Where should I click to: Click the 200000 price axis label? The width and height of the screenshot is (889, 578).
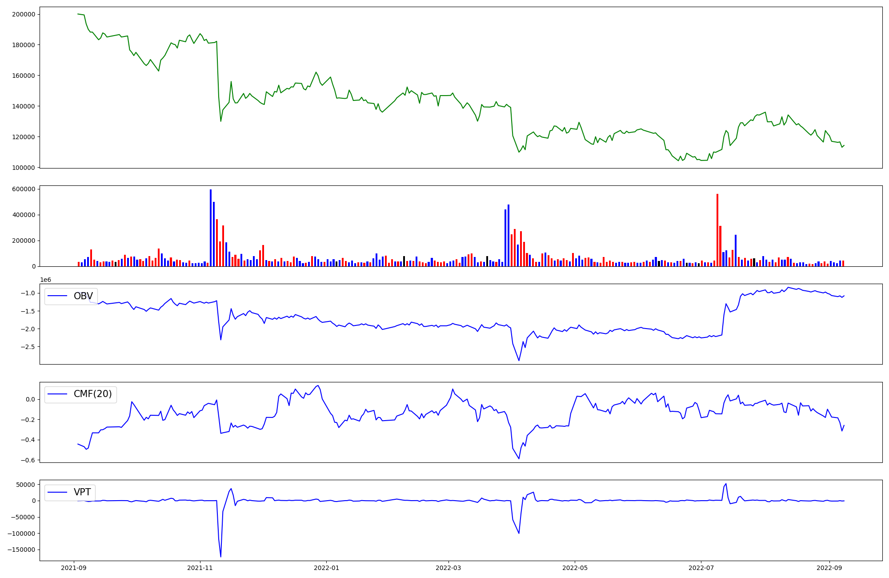(x=24, y=14)
